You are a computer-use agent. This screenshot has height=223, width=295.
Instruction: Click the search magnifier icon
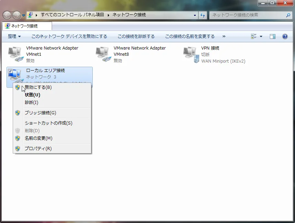pyautogui.click(x=288, y=15)
